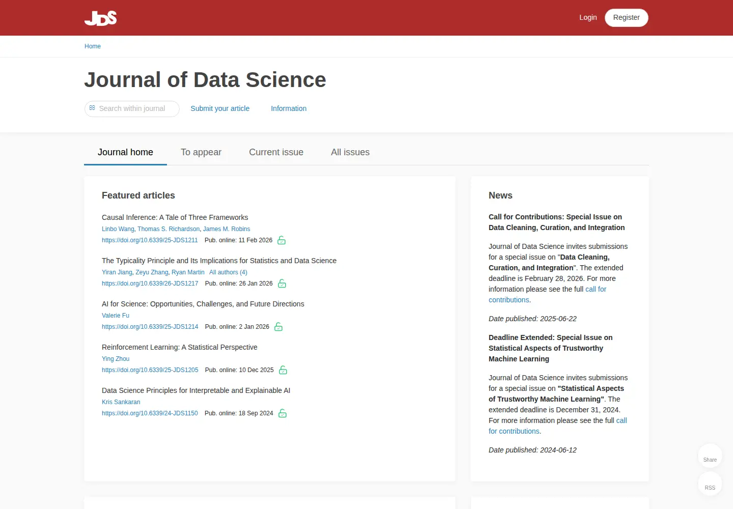Select the Current issue tab

pyautogui.click(x=276, y=152)
